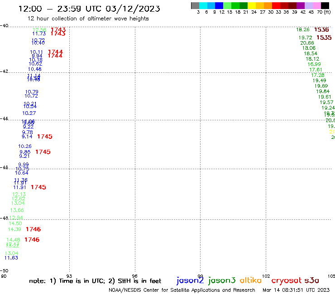The height and width of the screenshot is (294, 335).
Task: Click the first 20.66 reading below 19.72
Action: pyautogui.click(x=307, y=43)
